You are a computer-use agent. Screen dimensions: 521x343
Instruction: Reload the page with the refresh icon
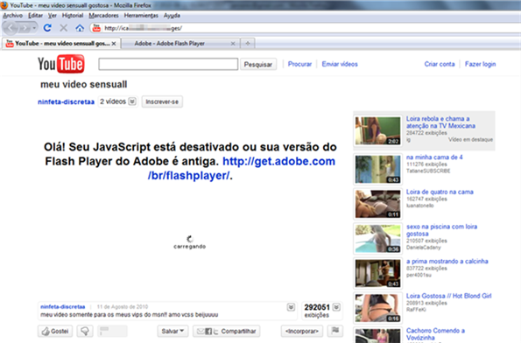47,28
